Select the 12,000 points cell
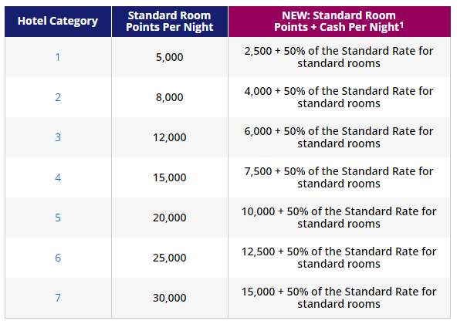This screenshot has width=457, height=324. click(x=170, y=137)
